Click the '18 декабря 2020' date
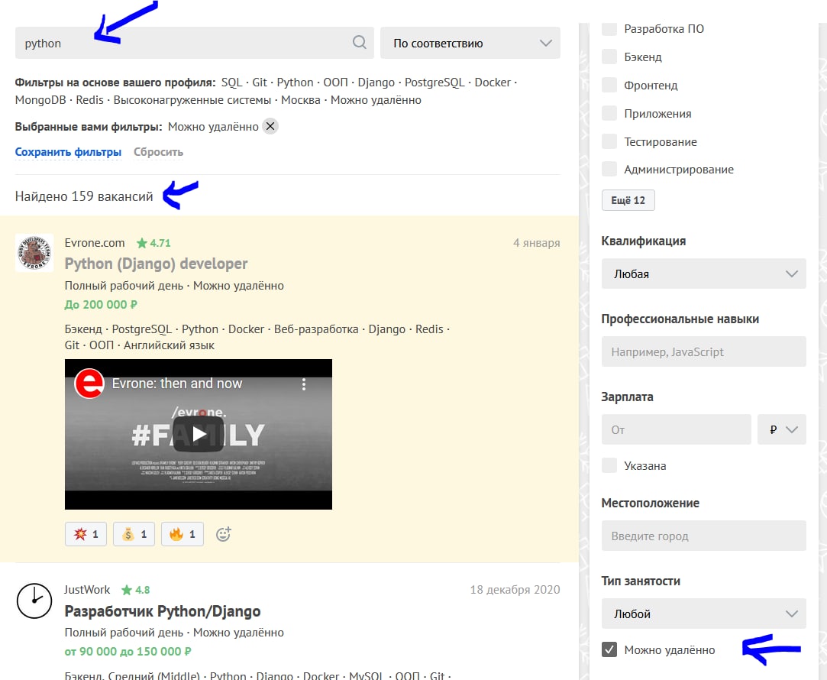The height and width of the screenshot is (680, 827). tap(515, 590)
